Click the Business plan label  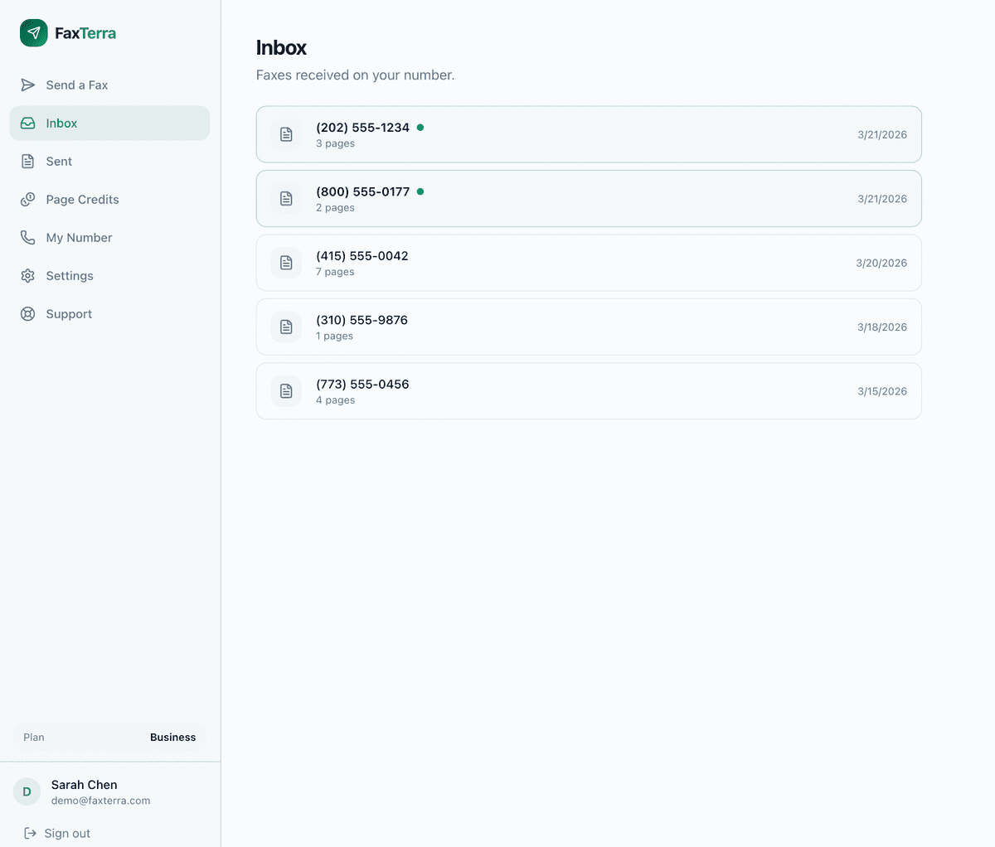click(x=172, y=737)
